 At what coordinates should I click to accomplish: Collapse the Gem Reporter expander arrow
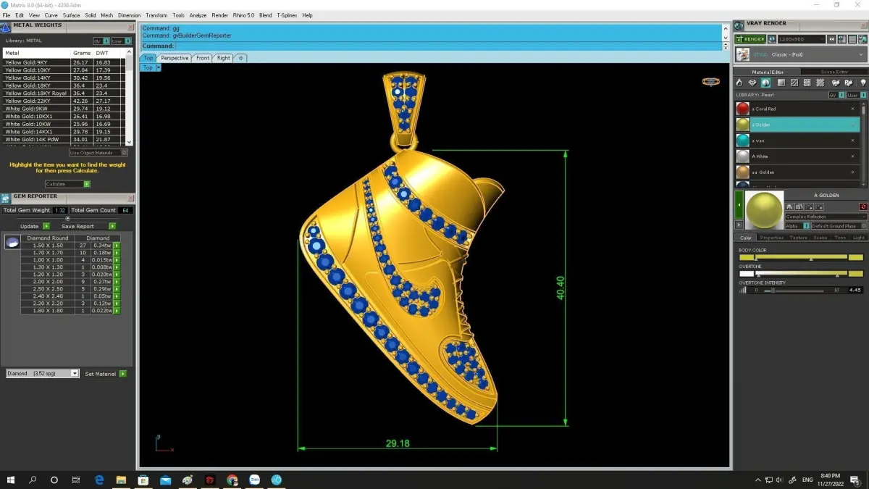(67, 218)
